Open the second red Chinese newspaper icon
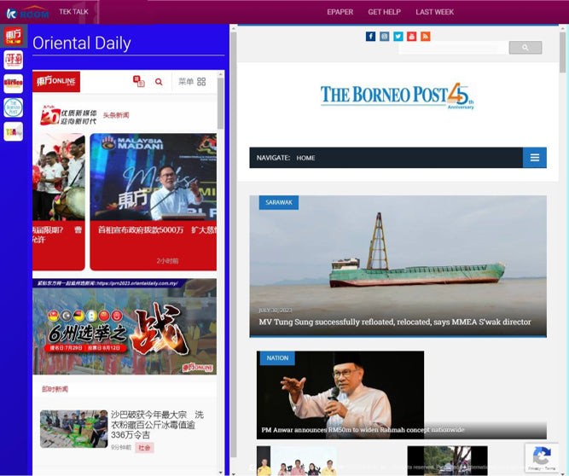Screen dimensions: 569x476 13,60
